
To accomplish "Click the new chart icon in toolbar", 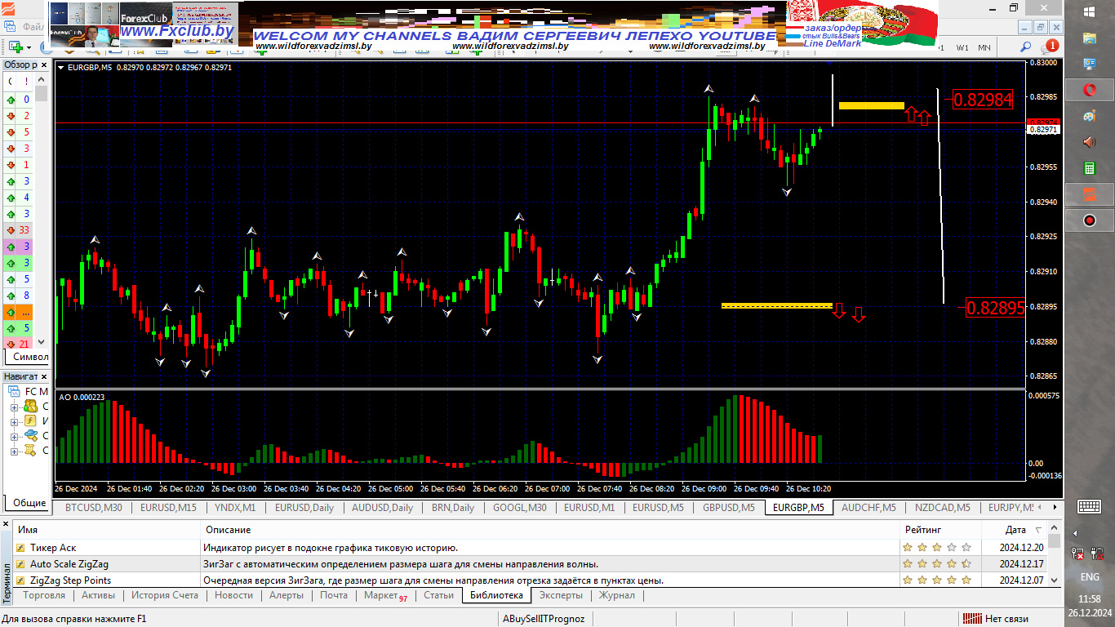I will click(16, 47).
